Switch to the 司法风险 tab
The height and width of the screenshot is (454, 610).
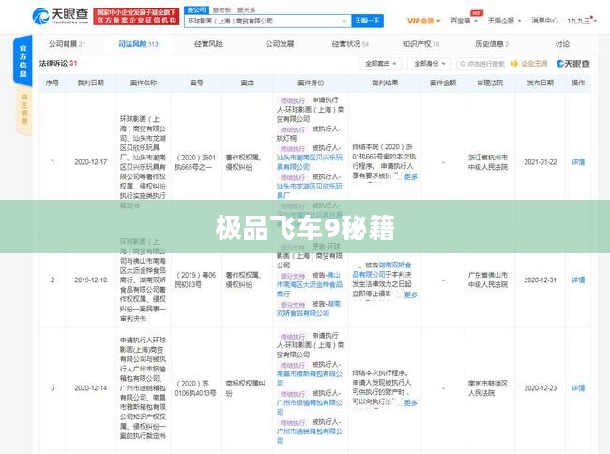(x=138, y=44)
